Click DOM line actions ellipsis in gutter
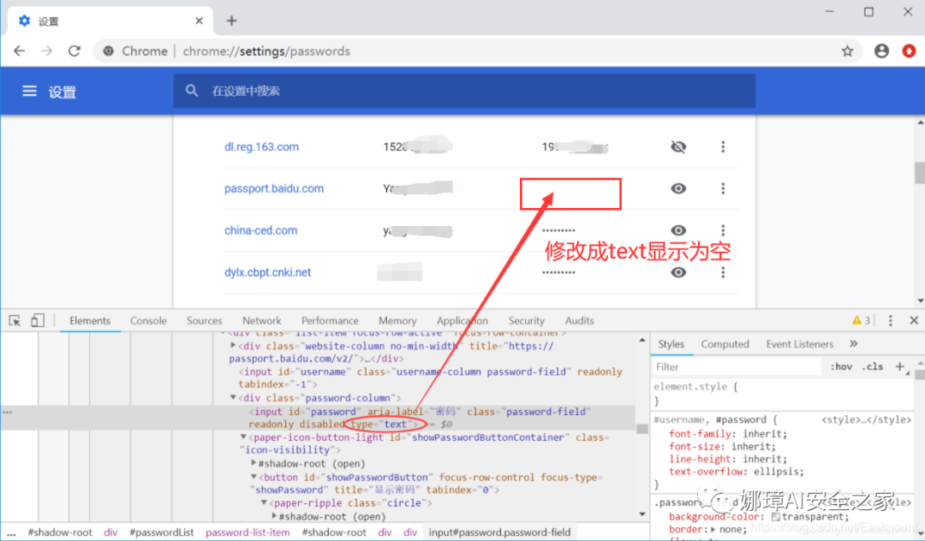This screenshot has height=541, width=925. point(7,412)
